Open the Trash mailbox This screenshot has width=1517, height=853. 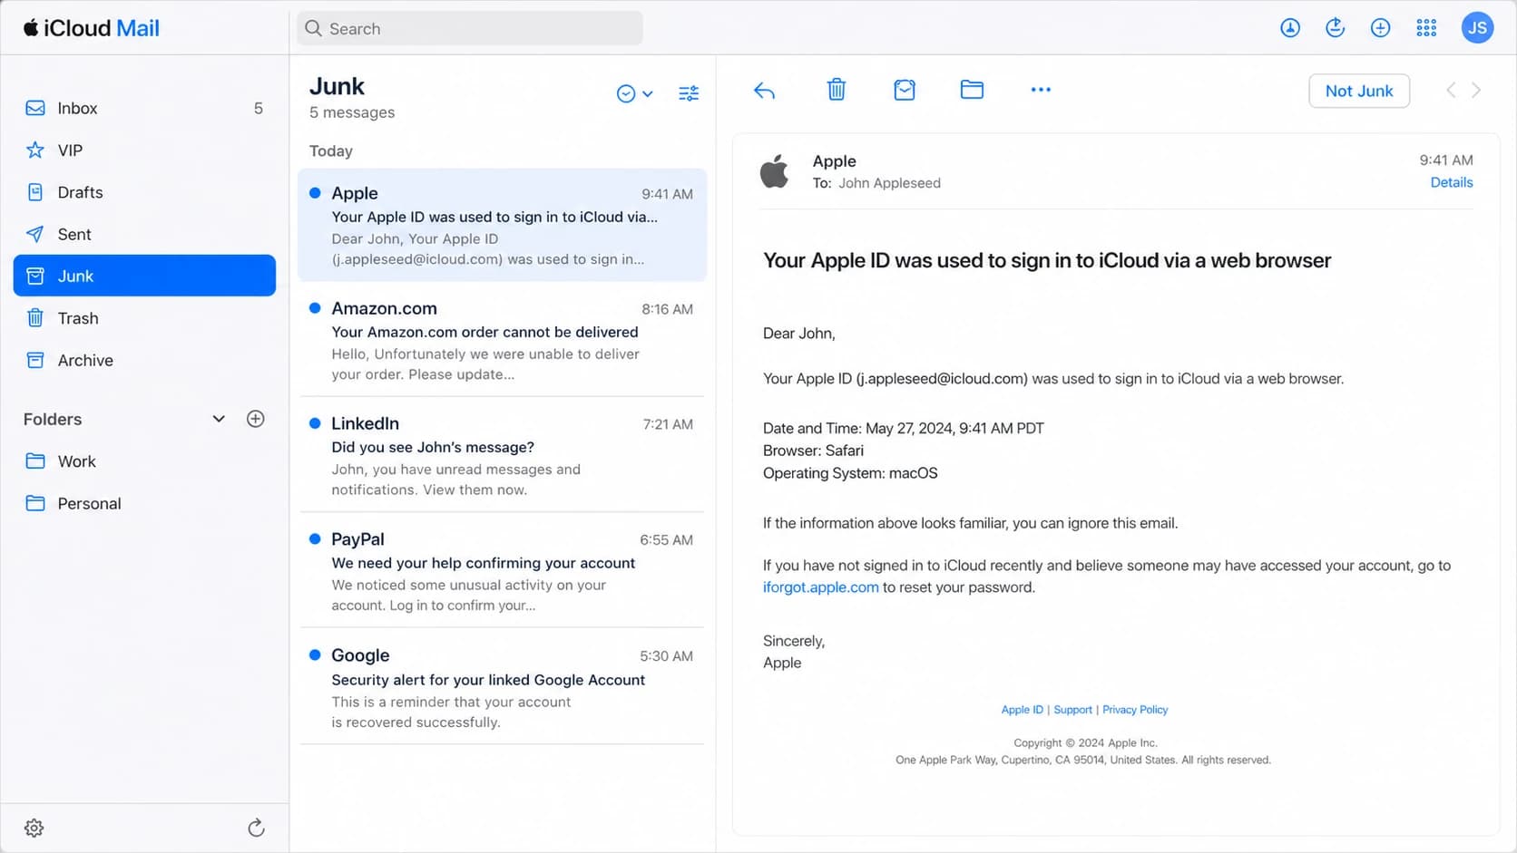144,318
